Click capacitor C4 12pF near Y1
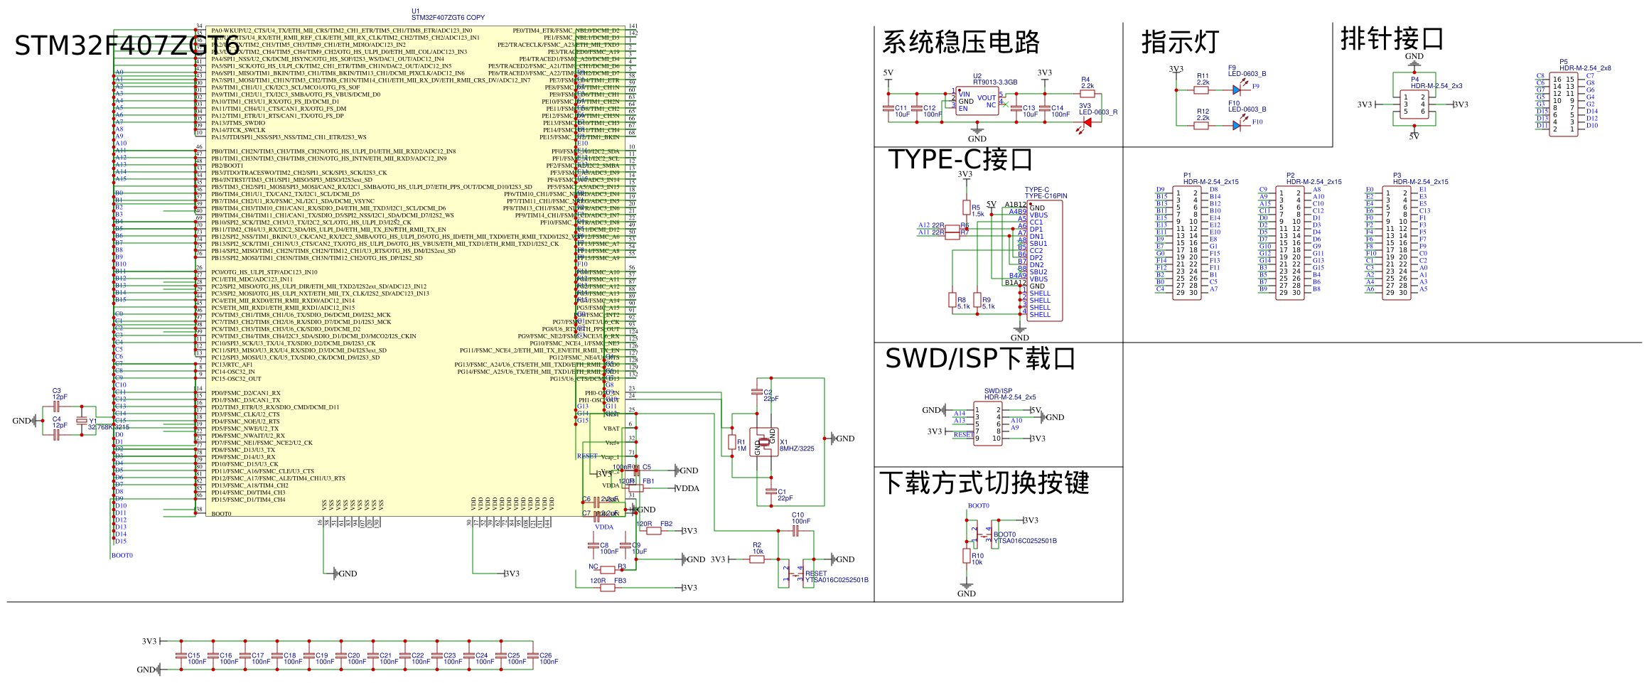The width and height of the screenshot is (1649, 683). [x=57, y=434]
